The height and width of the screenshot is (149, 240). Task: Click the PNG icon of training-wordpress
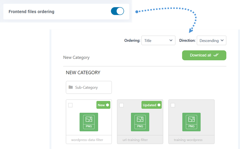click(x=191, y=122)
